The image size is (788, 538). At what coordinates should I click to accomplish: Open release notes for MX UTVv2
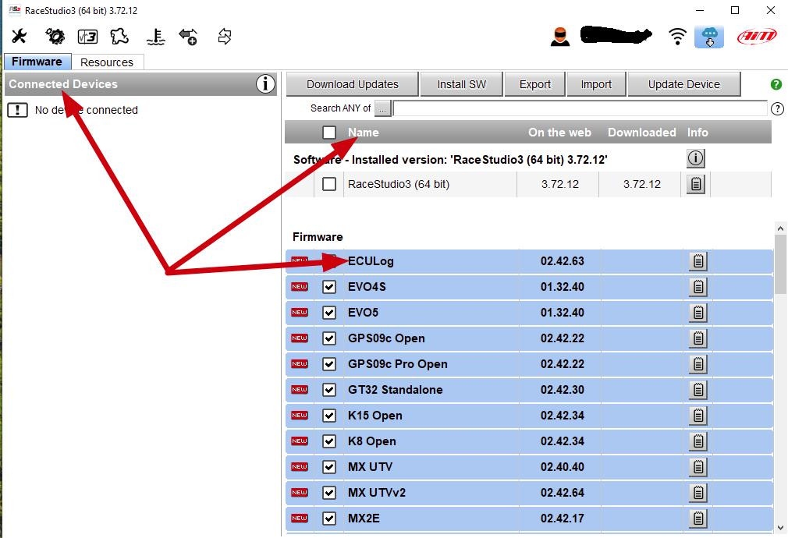point(698,492)
